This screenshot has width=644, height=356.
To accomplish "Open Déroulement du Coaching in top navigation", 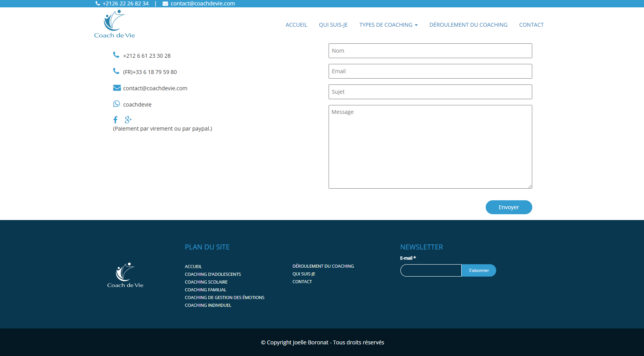I will (468, 25).
